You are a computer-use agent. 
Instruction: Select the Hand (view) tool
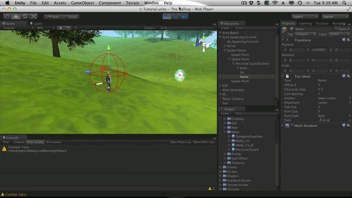click(x=7, y=16)
